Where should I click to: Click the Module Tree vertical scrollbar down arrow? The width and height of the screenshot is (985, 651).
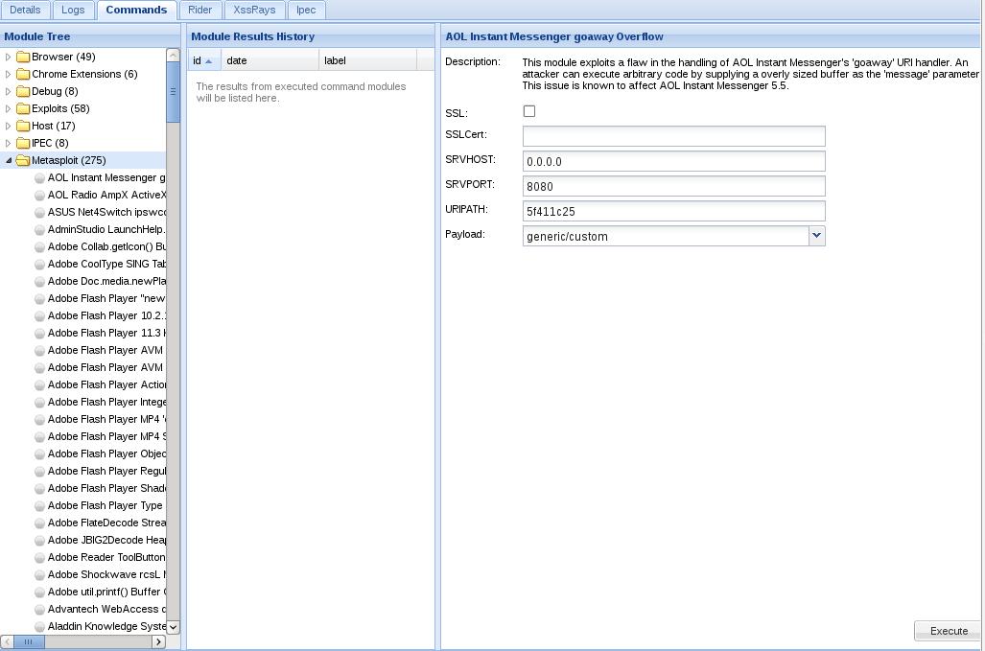click(173, 627)
